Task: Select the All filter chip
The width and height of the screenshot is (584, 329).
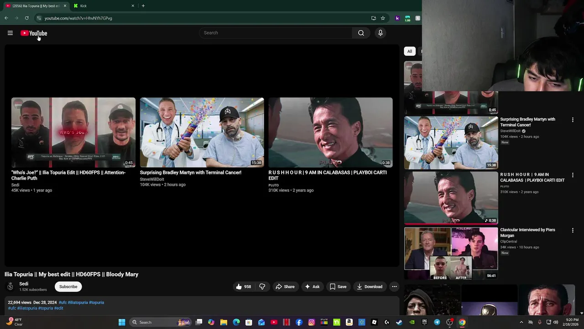Action: tap(410, 51)
